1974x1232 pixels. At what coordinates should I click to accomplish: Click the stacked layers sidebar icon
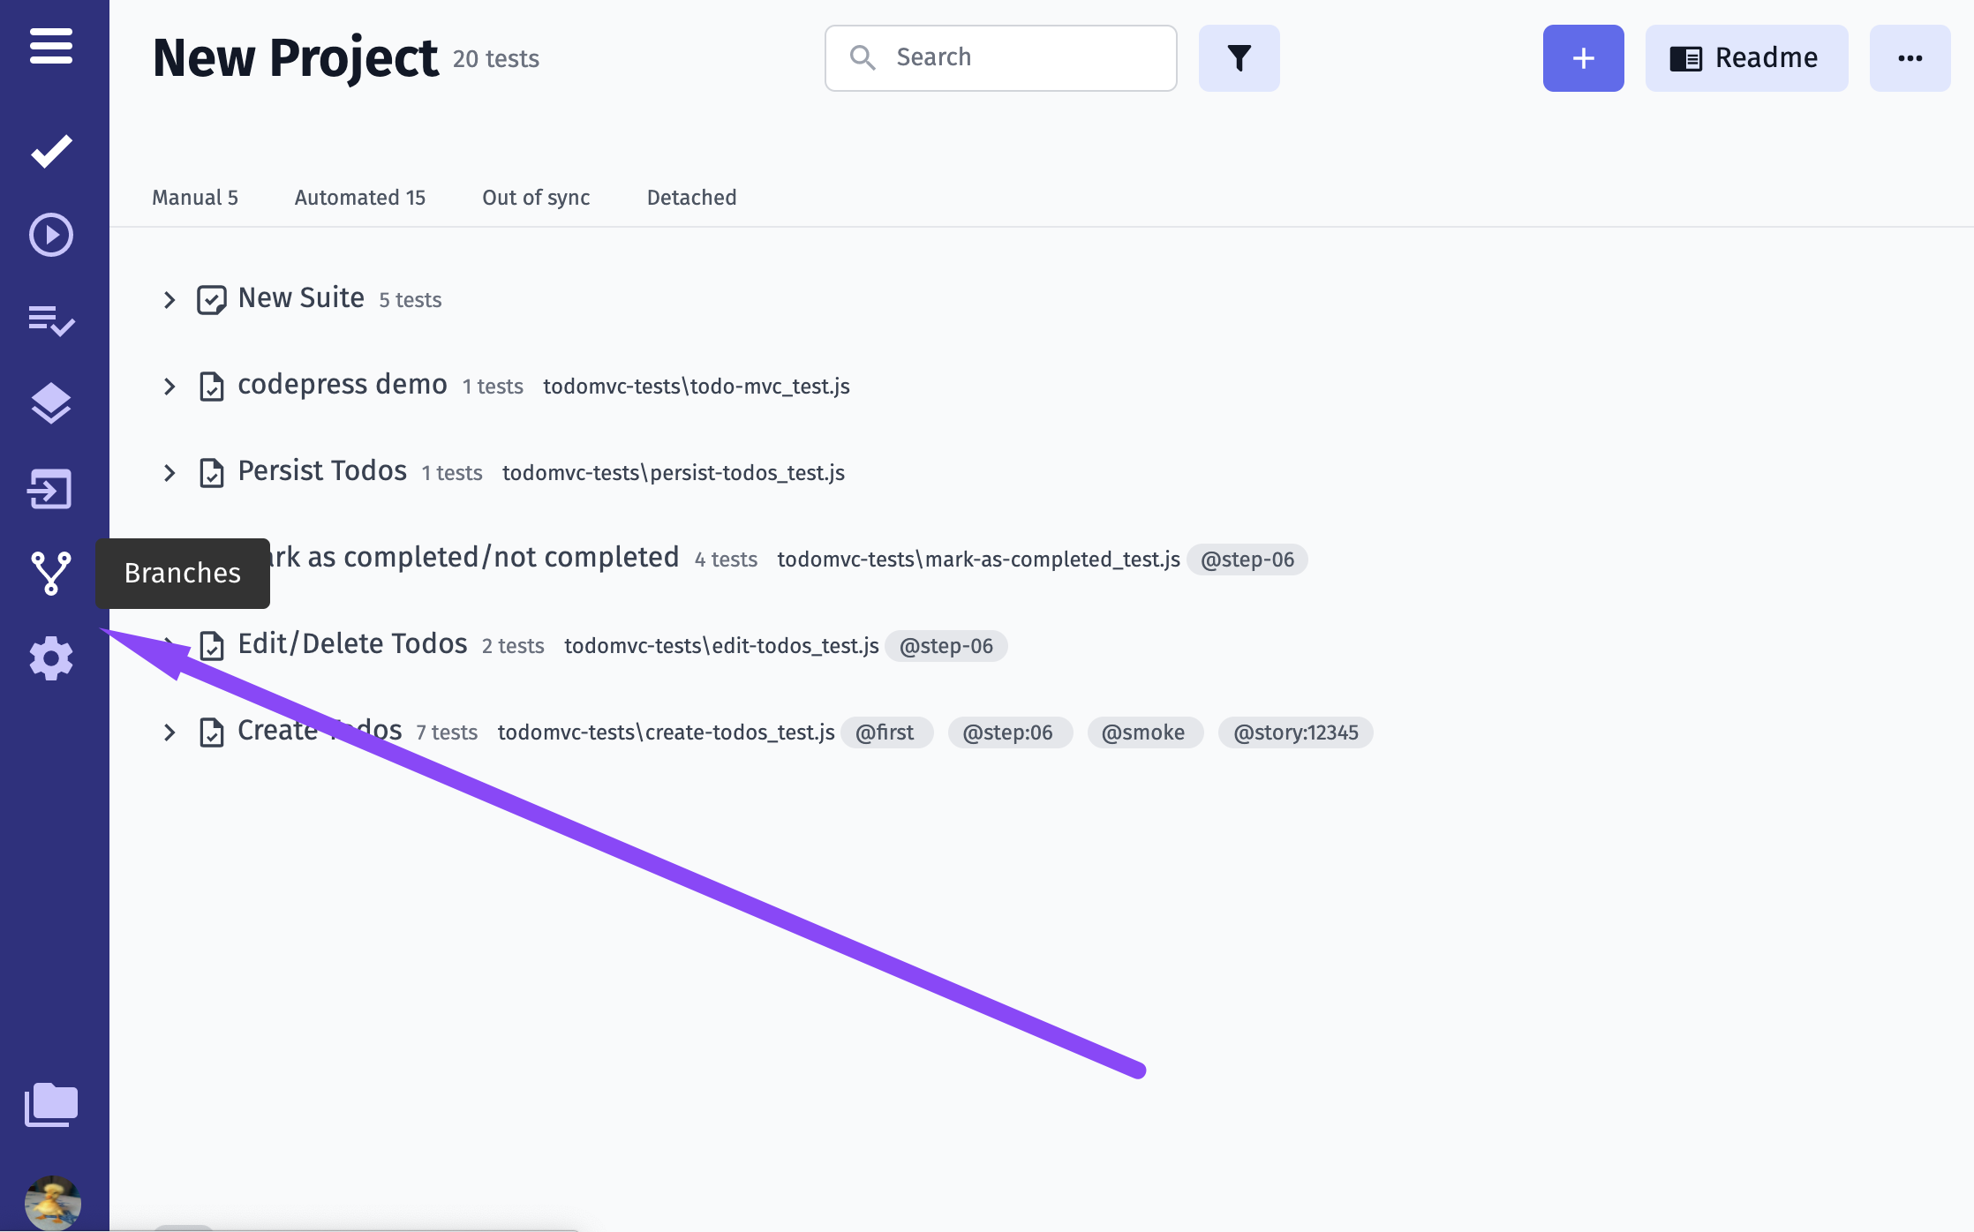click(x=51, y=403)
